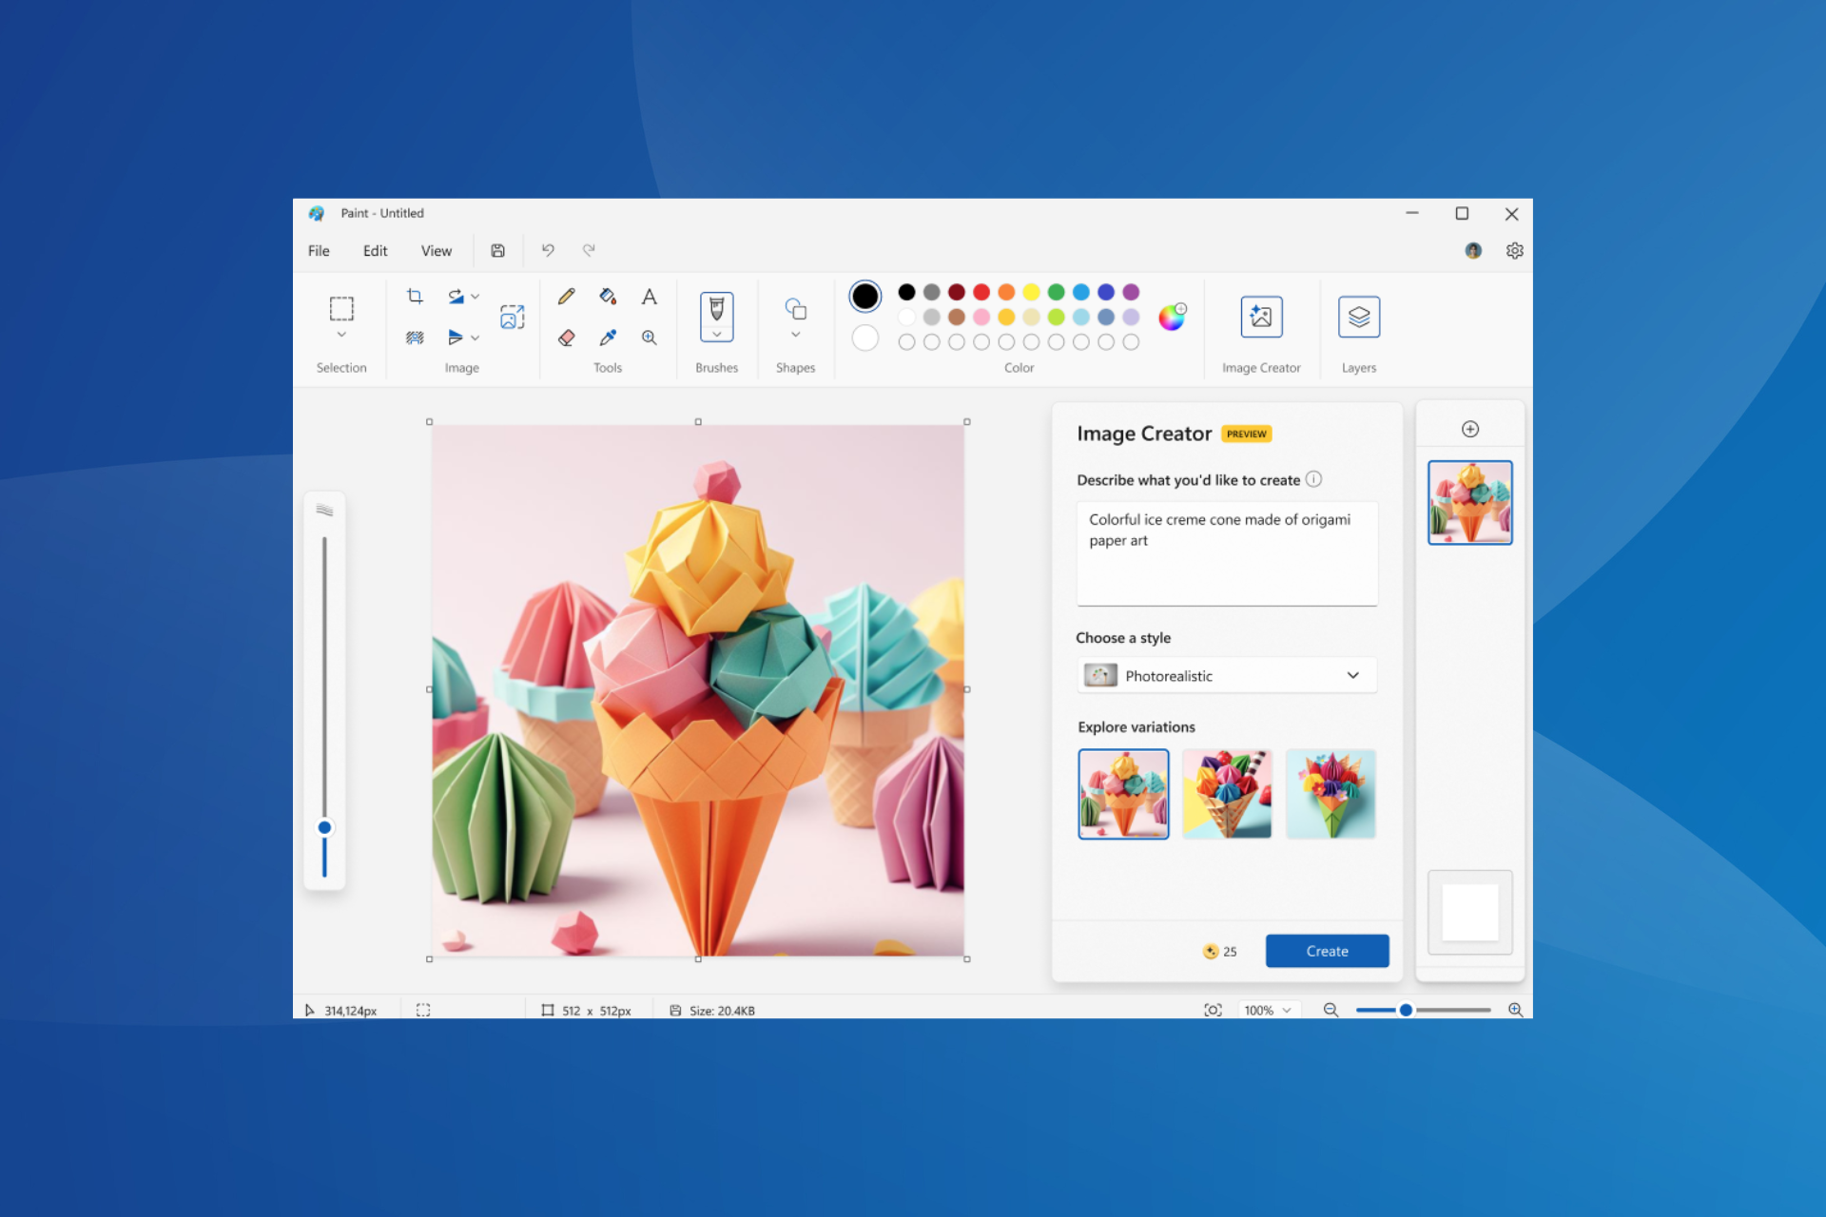Click the Redo arrow
The image size is (1826, 1217).
[x=589, y=250]
